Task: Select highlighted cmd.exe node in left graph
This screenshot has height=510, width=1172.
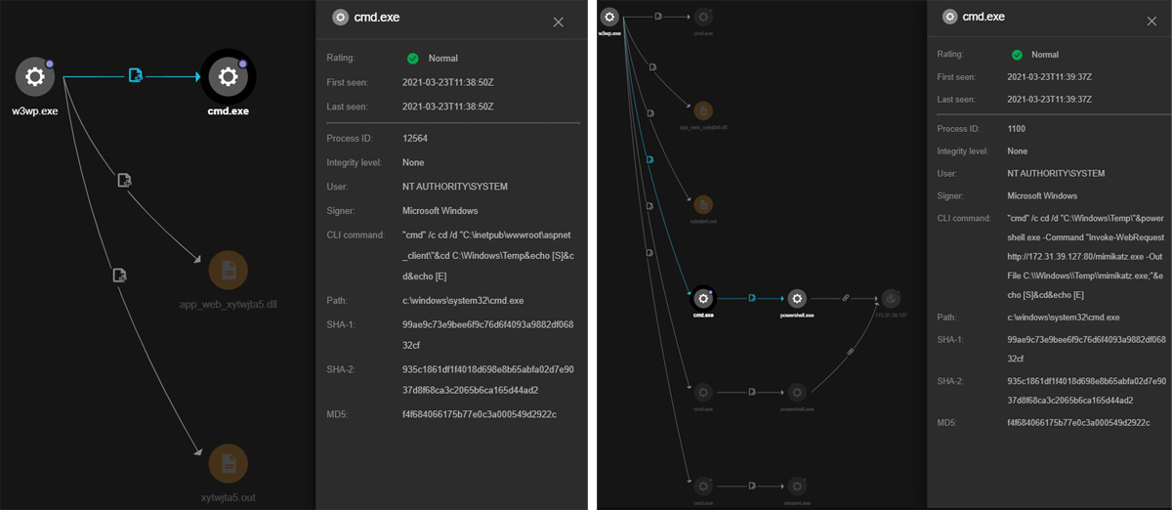Action: 228,76
